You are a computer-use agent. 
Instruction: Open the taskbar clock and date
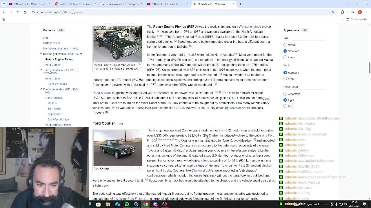(354, 204)
